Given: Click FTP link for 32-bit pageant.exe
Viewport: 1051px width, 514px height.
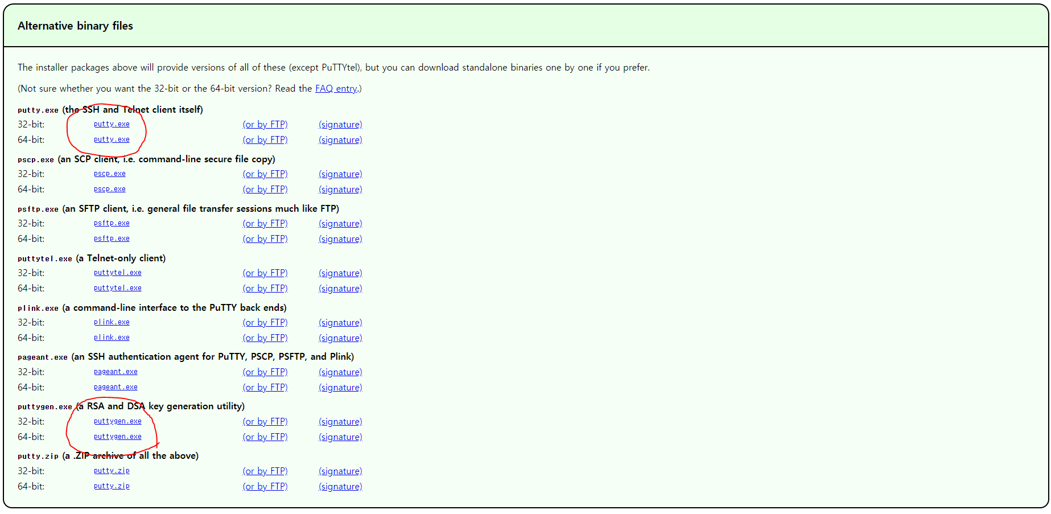Looking at the screenshot, I should click(x=265, y=372).
